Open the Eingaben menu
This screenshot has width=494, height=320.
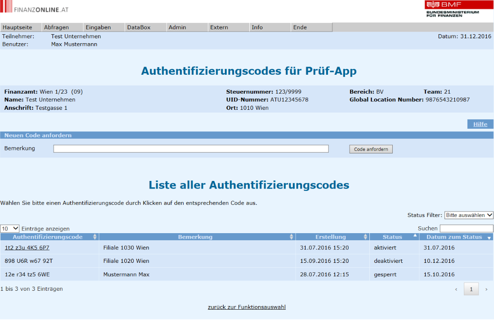pos(98,27)
